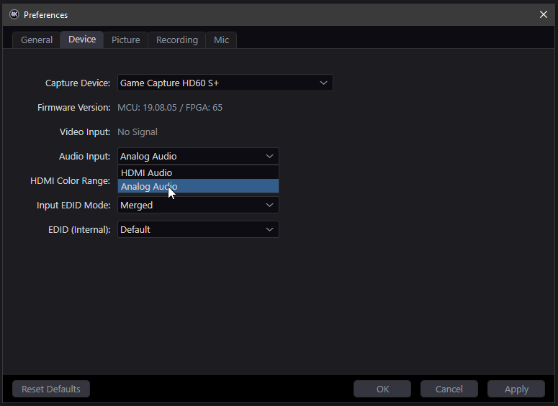The width and height of the screenshot is (558, 406).
Task: Choose Analog Audio option in list
Action: pyautogui.click(x=198, y=186)
